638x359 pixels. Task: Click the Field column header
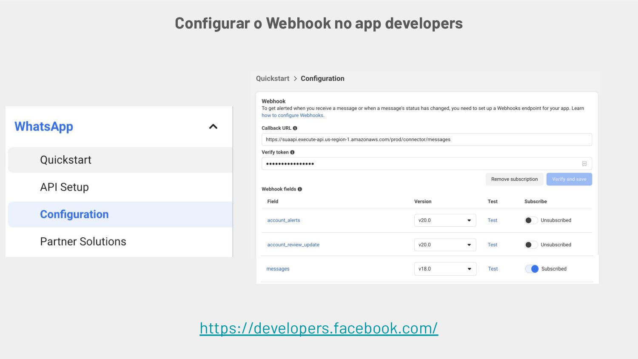(x=273, y=202)
